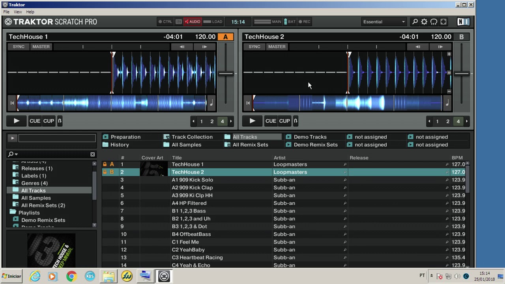The height and width of the screenshot is (284, 505).
Task: Toggle the flux mode button on deck B
Action: tap(296, 121)
